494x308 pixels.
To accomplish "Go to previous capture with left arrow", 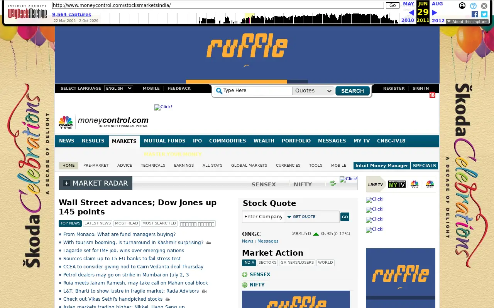I will 411,12.
